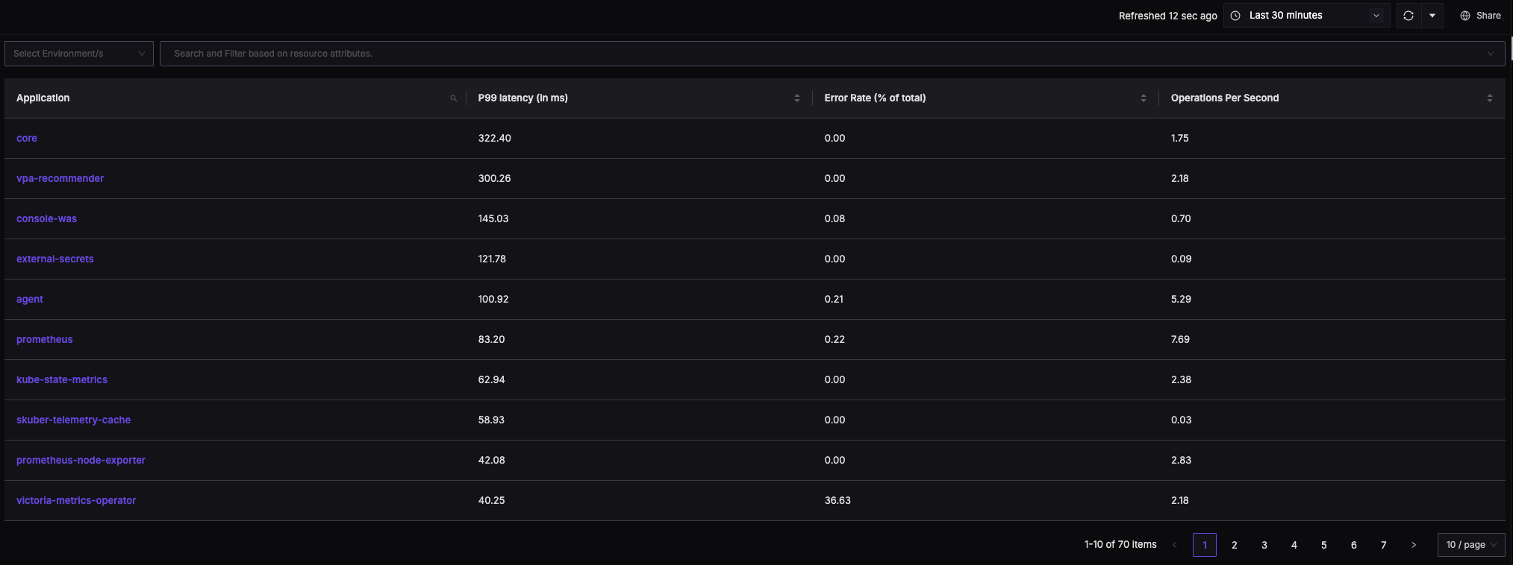Focus the resource attributes search filter field
This screenshot has width=1513, height=565.
coord(821,54)
